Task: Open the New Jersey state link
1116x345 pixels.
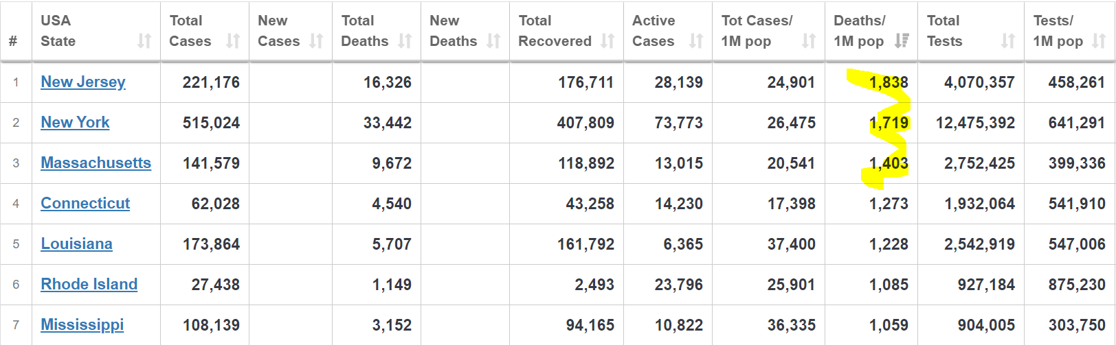Action: coord(83,82)
